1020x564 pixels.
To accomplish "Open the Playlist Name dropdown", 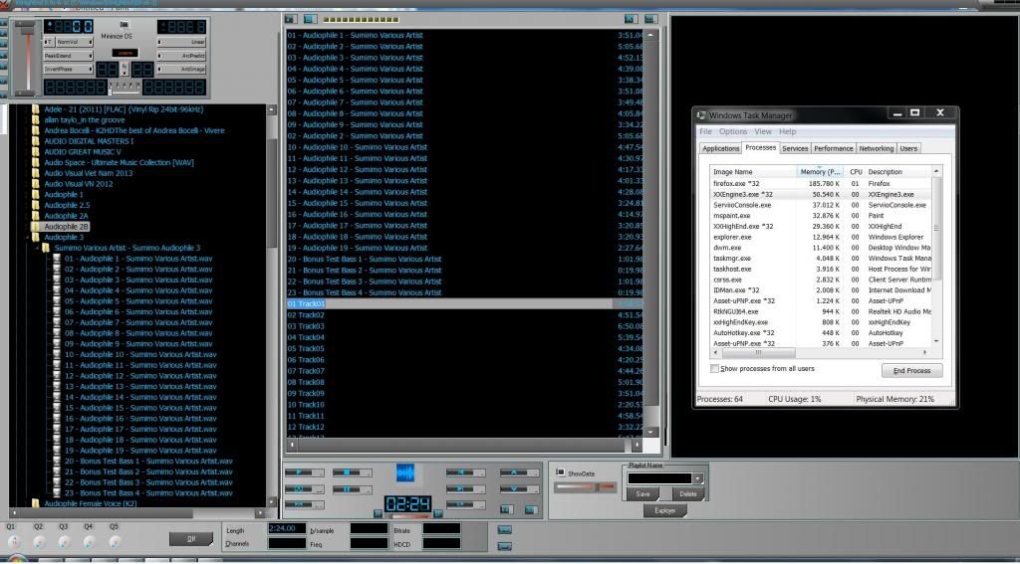I will [x=698, y=478].
